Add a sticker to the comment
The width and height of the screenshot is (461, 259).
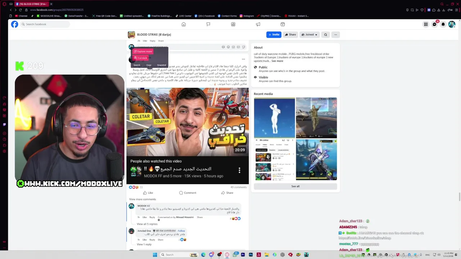(x=243, y=47)
